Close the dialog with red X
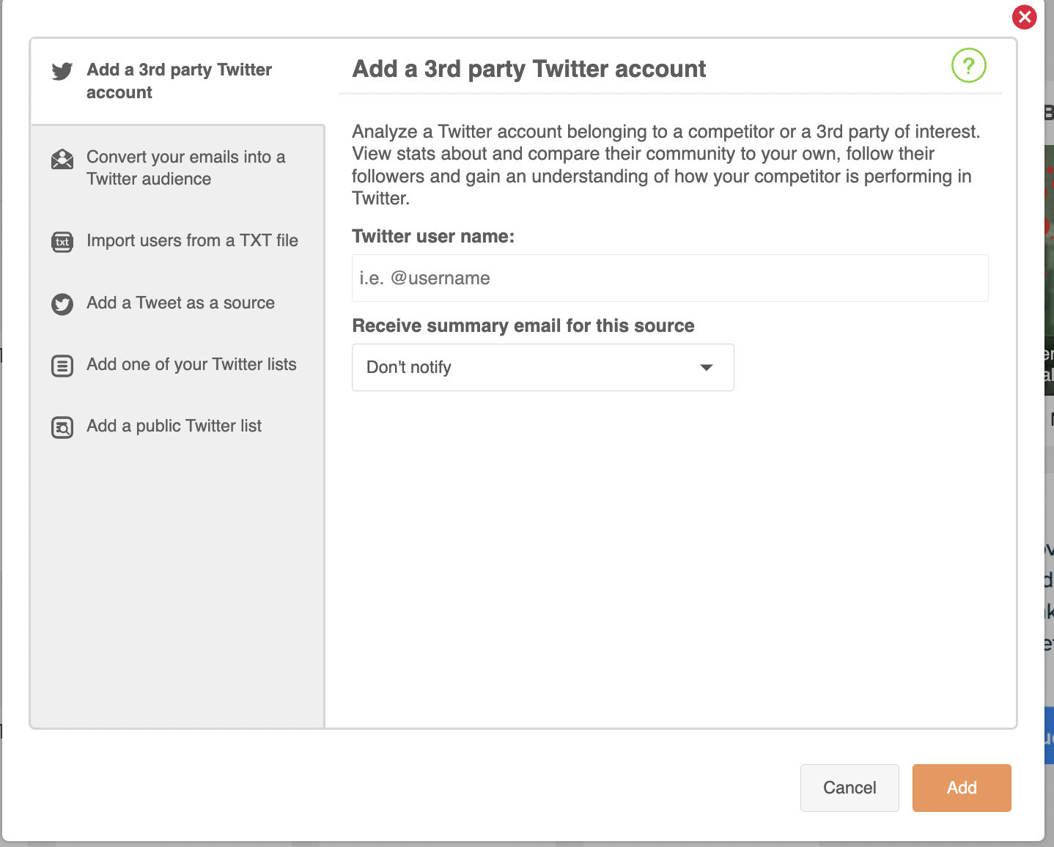 (x=1024, y=17)
